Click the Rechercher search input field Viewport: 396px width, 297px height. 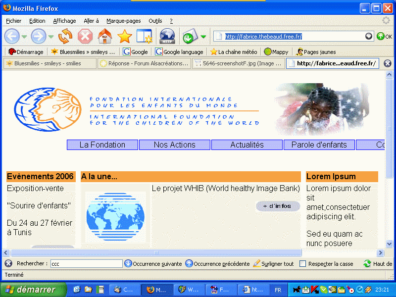tap(86, 264)
